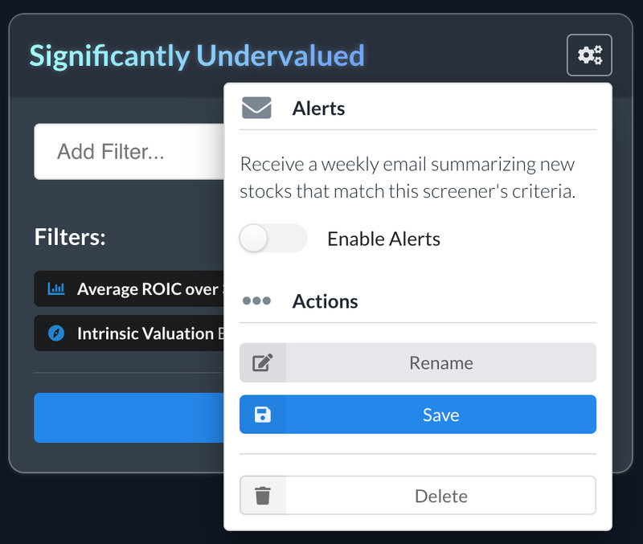Screen dimensions: 643x544
Task: Click the bar chart icon beside Average ROIC
Action: (x=56, y=288)
